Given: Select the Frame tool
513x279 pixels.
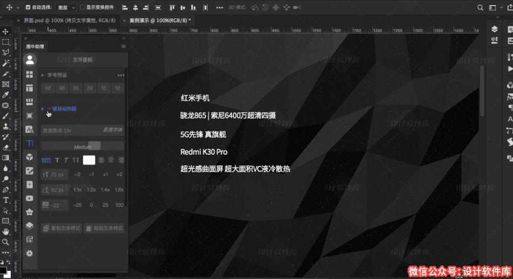Looking at the screenshot, I should (x=6, y=84).
